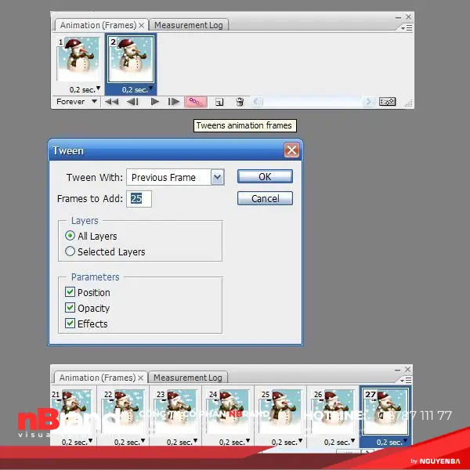The image size is (470, 470).
Task: Close the Animation (Frames) tab in top panel
Action: [142, 26]
